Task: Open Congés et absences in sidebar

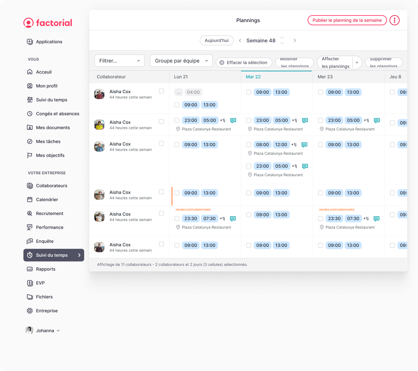Action: coord(54,114)
